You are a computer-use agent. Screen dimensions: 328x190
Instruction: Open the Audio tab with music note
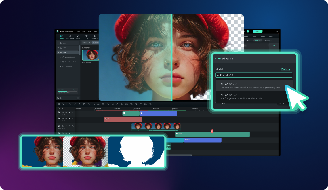point(78,37)
